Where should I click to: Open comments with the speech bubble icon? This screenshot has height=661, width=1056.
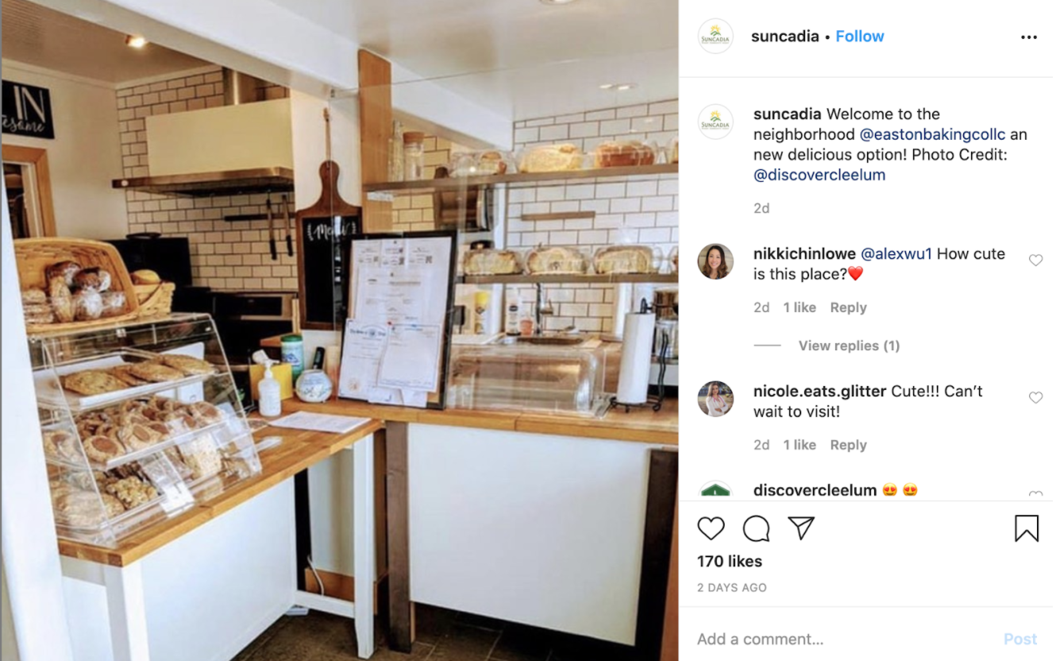click(756, 528)
